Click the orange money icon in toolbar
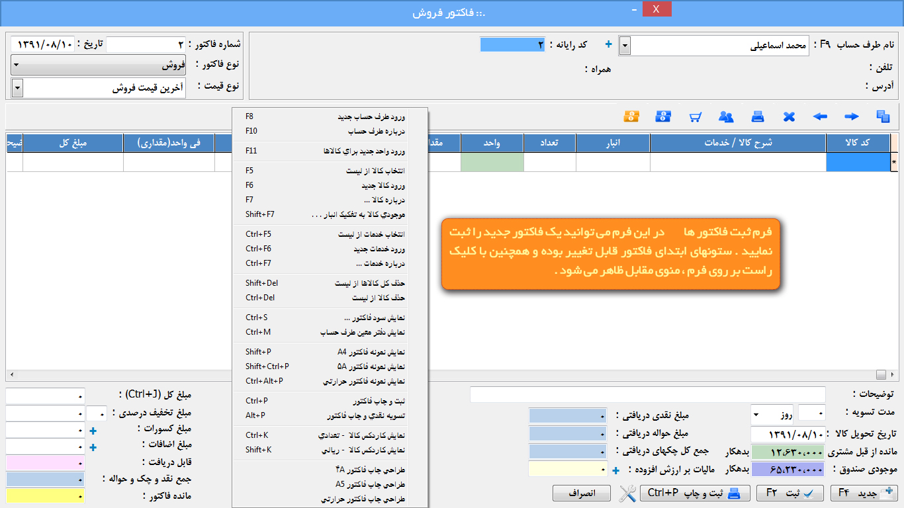This screenshot has width=904, height=508. (631, 116)
